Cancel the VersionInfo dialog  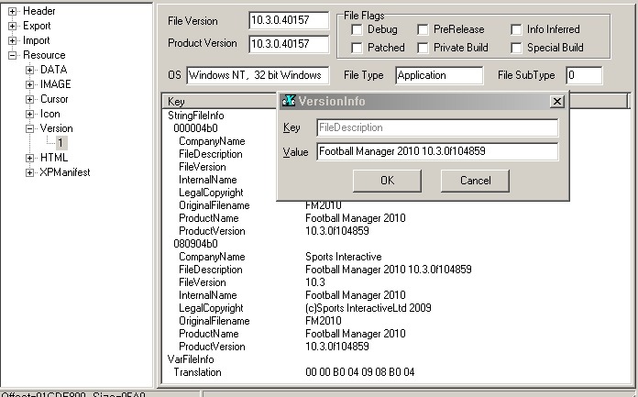point(475,181)
